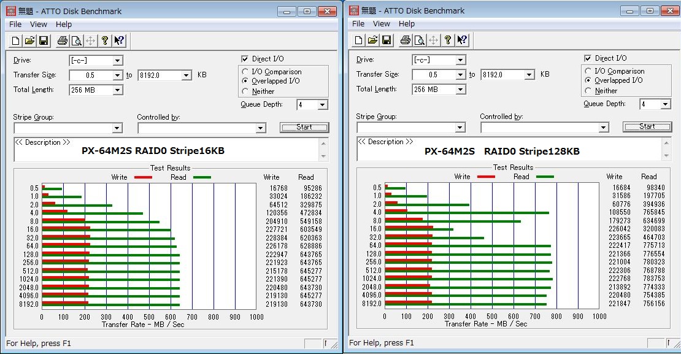681x354 pixels.
Task: Open Drive dropdown in right window
Action: pos(460,60)
